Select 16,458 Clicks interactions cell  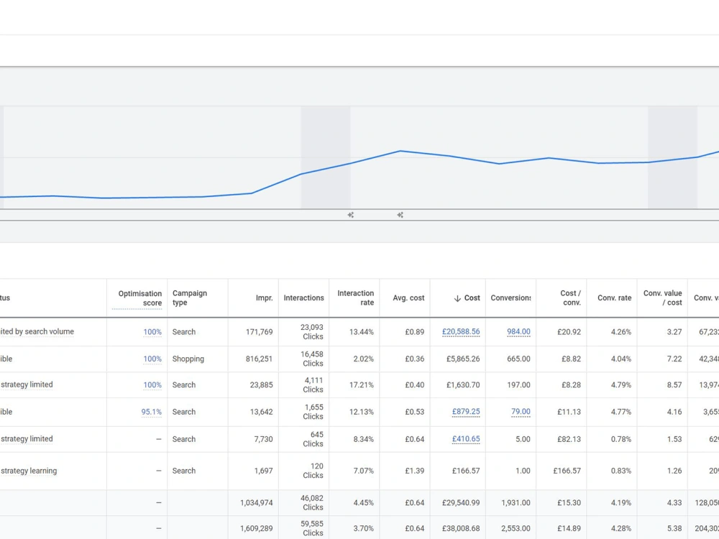pyautogui.click(x=312, y=359)
